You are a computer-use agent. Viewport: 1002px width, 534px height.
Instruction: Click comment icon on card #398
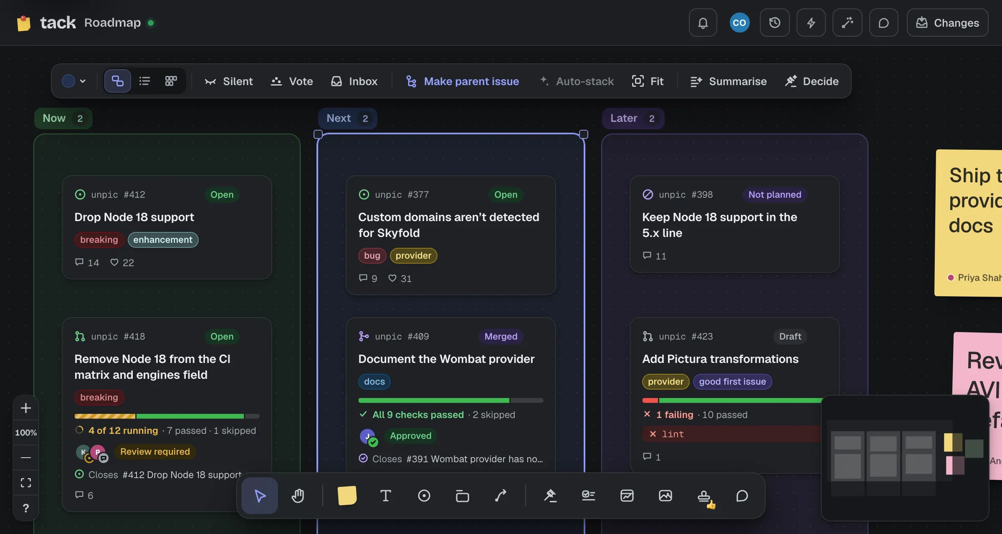(x=647, y=255)
